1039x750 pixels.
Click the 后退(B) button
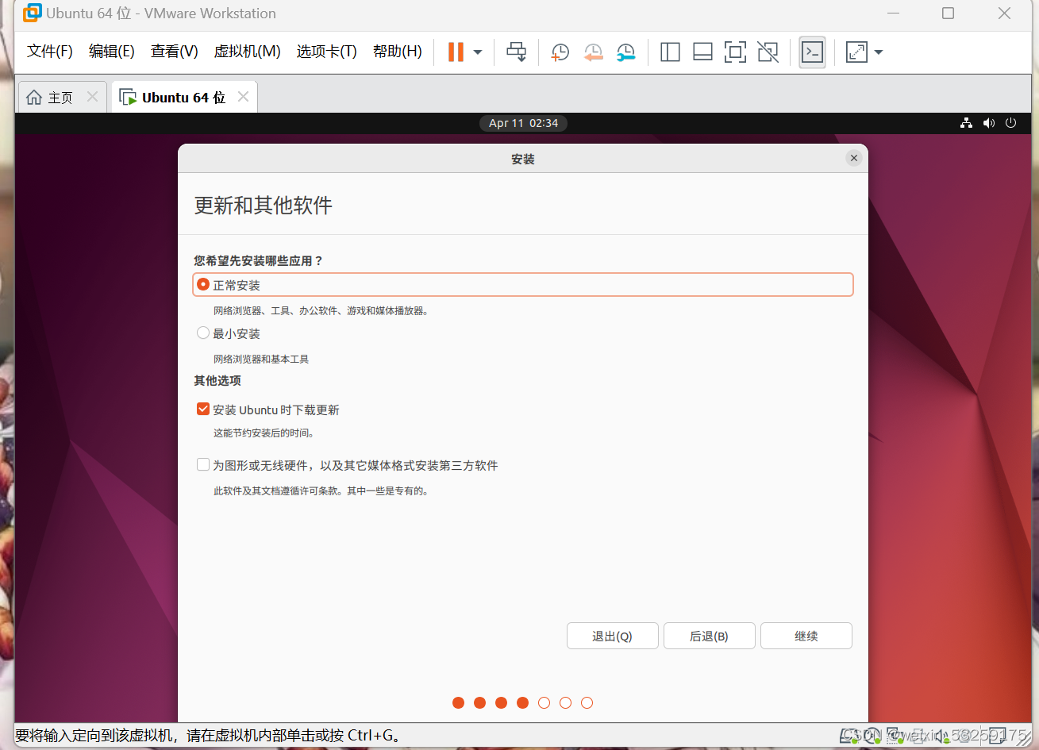(x=710, y=636)
